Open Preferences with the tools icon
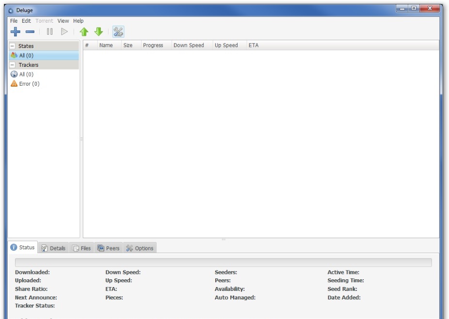 pyautogui.click(x=118, y=32)
